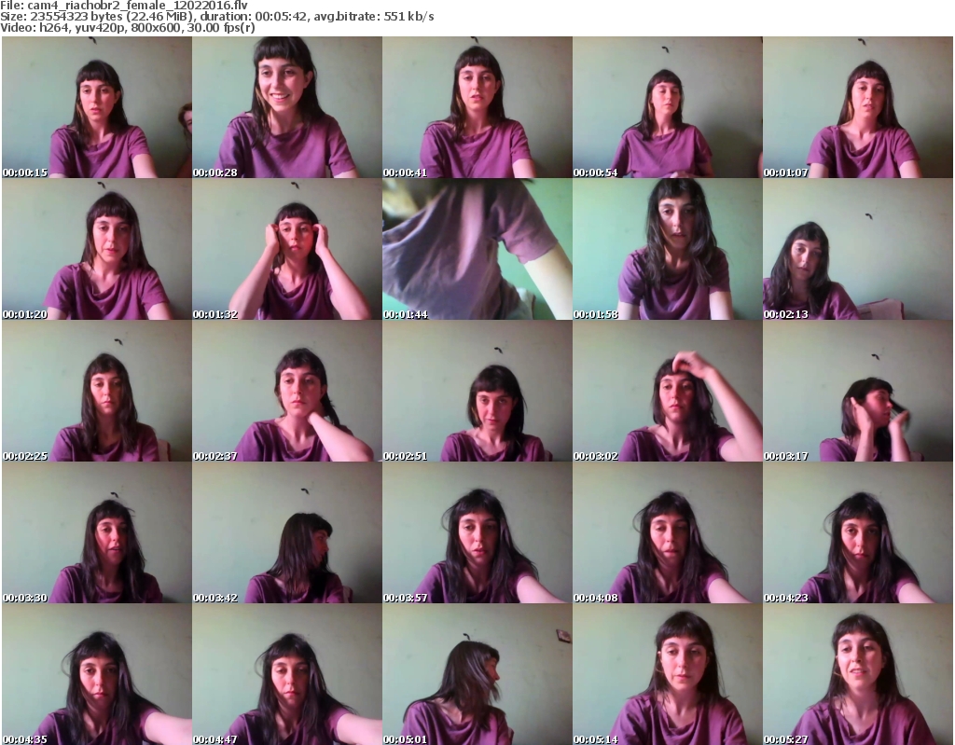The image size is (955, 745).
Task: Select the thumbnail stamped 00:04:47
Action: [287, 674]
